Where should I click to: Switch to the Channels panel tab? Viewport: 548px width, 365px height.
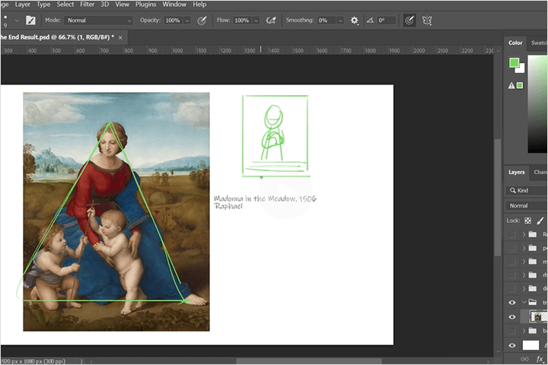[x=540, y=172]
